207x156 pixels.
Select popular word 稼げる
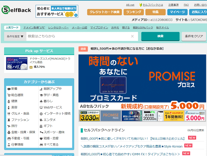pos(126,28)
